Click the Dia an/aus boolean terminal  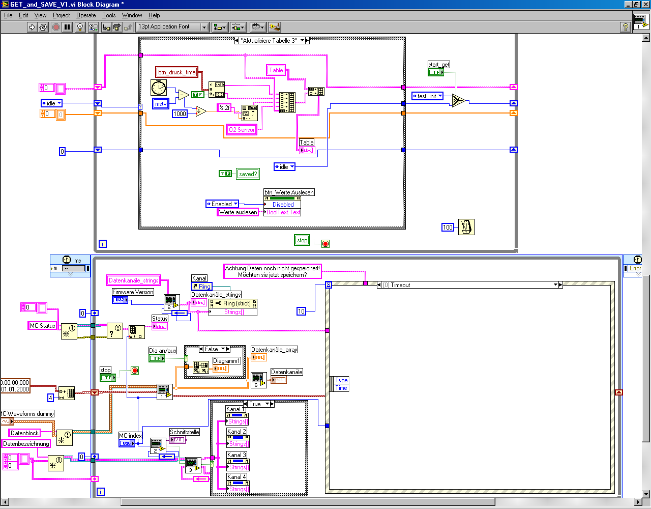(x=157, y=358)
